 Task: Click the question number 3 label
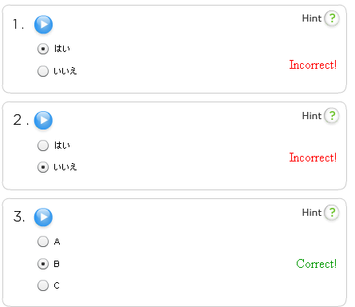point(19,217)
